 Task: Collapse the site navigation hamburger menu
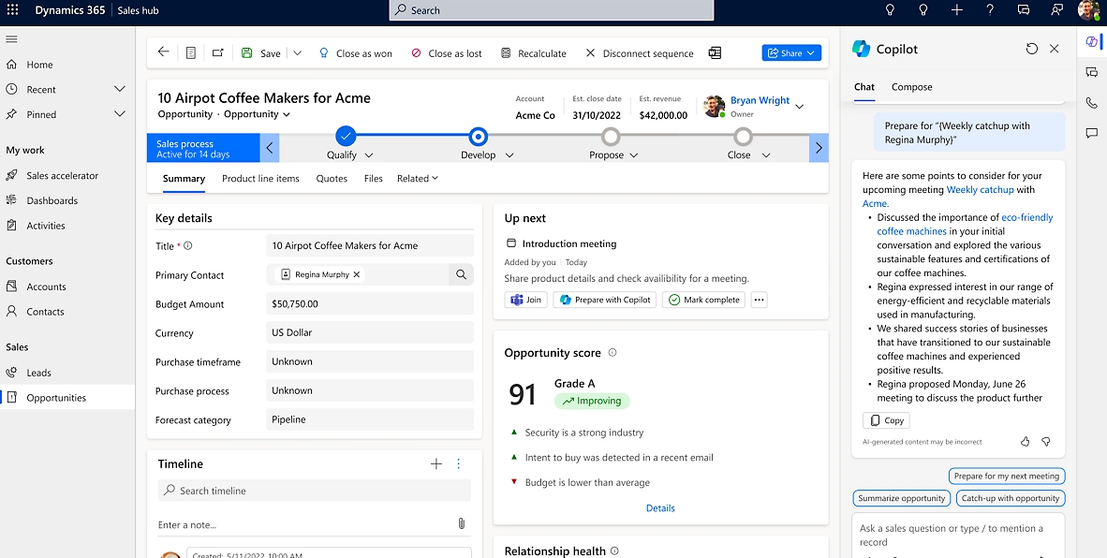point(11,38)
